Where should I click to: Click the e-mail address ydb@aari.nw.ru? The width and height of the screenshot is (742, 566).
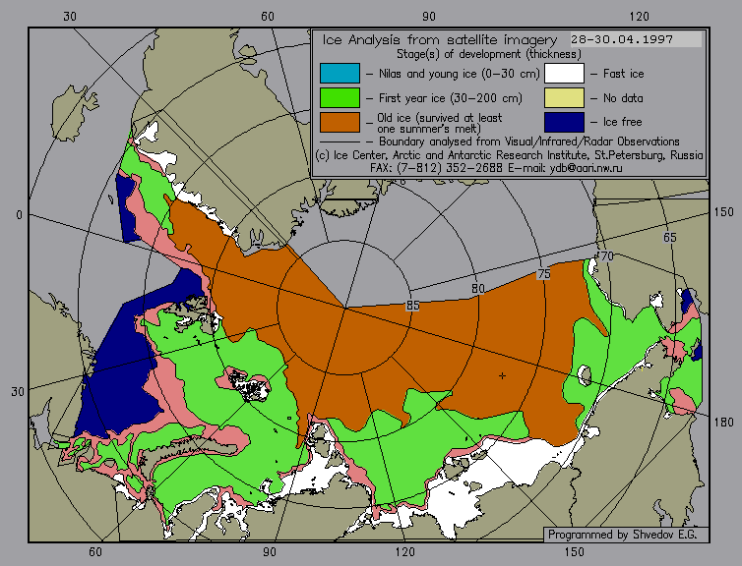586,168
